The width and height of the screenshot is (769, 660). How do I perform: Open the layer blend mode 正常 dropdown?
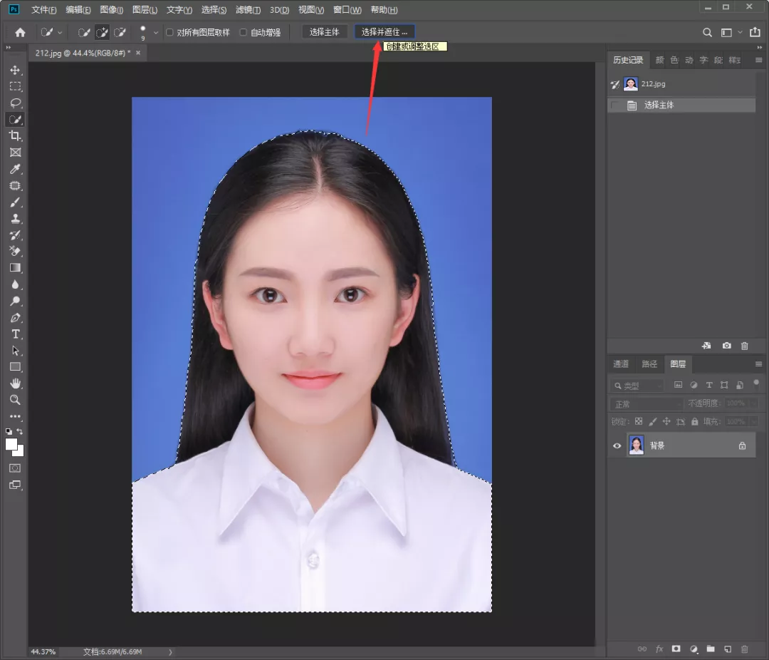pyautogui.click(x=645, y=404)
